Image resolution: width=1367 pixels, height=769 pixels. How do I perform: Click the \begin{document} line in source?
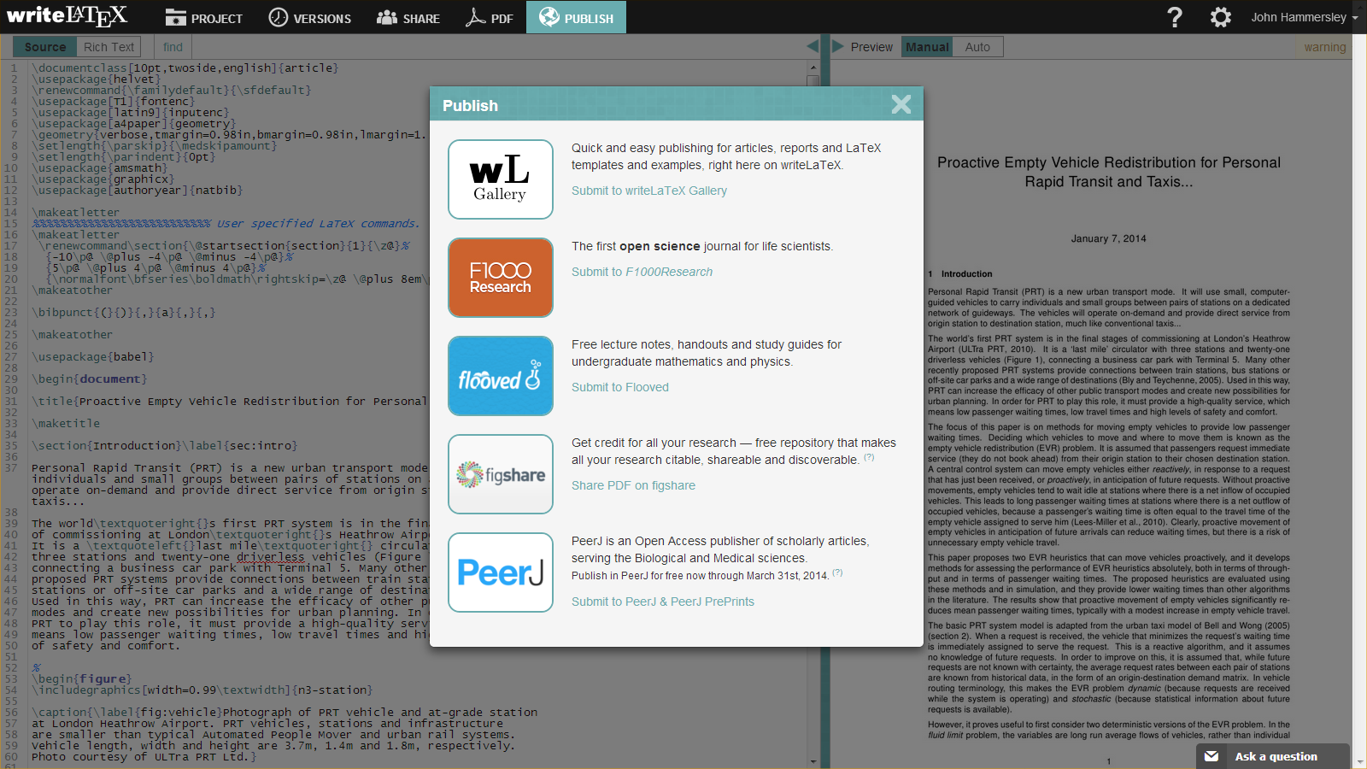pyautogui.click(x=89, y=379)
